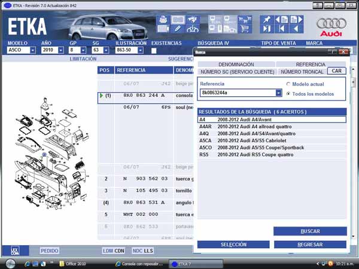Viewport: 359px width, 269px height.
Task: Select the Todos los modelos radio button
Action: (x=288, y=94)
